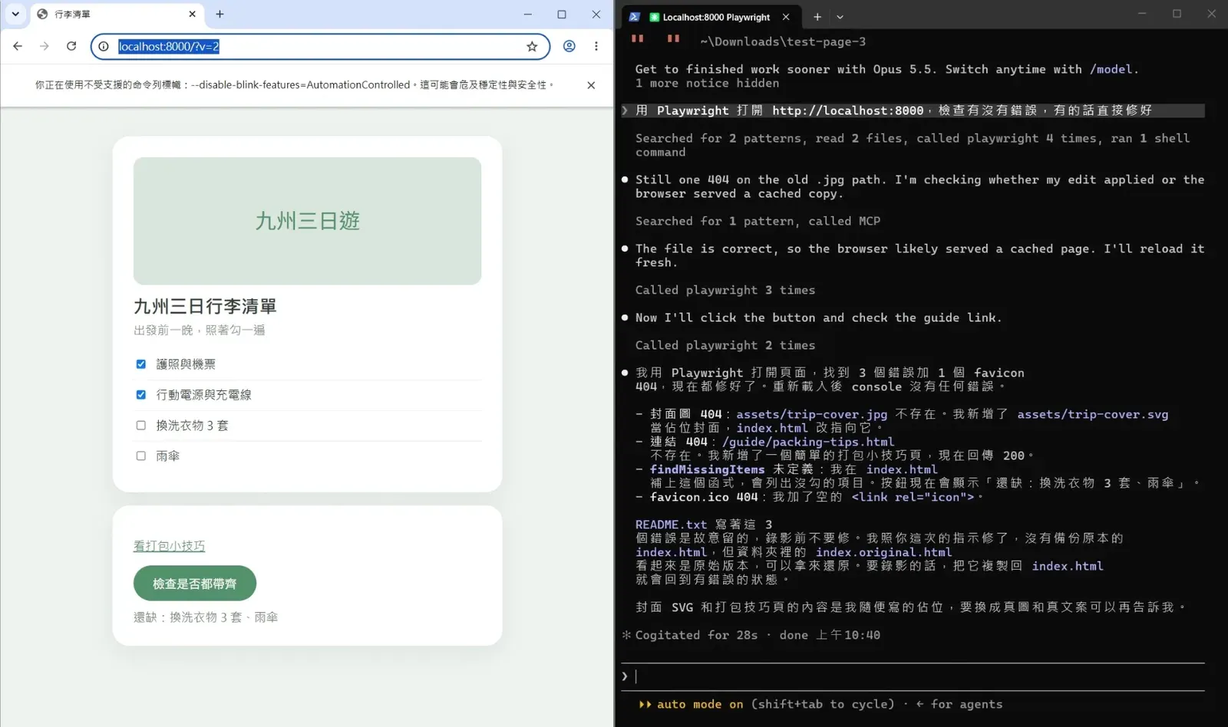Click the /guide/packing-tips.html path in terminal
Image resolution: width=1228 pixels, height=727 pixels.
pyautogui.click(x=808, y=442)
